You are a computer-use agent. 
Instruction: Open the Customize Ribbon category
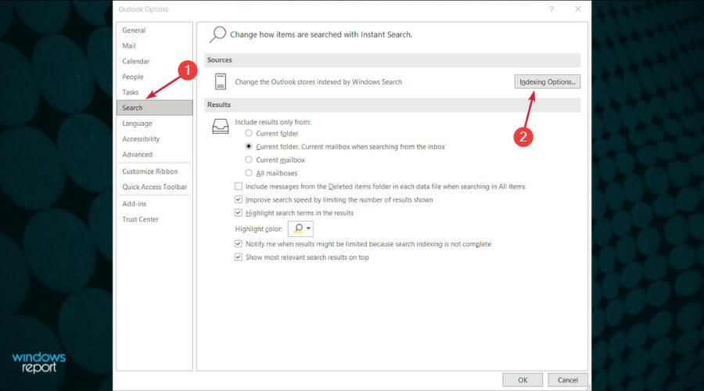click(x=154, y=171)
